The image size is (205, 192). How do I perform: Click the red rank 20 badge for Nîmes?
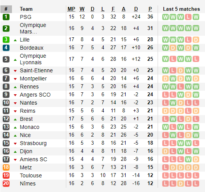pyautogui.click(x=6, y=184)
